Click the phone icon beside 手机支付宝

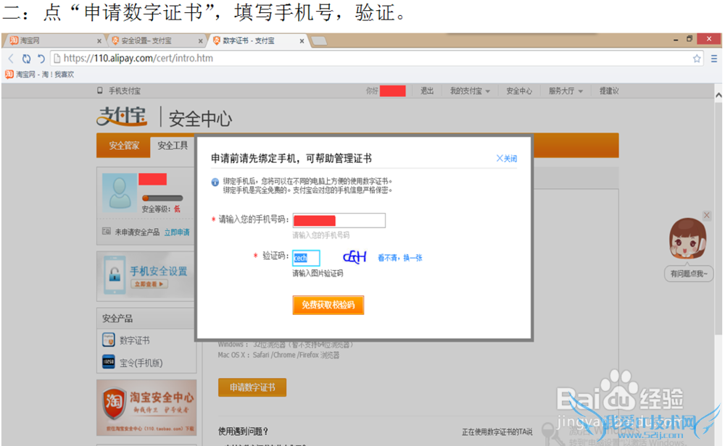100,91
